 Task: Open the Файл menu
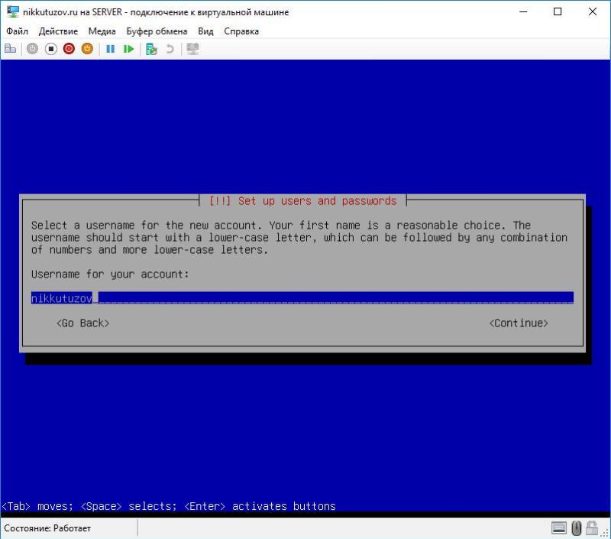coord(17,31)
